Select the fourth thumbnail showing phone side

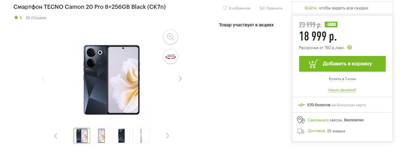click(141, 136)
